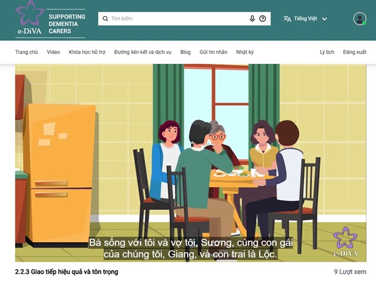Image resolution: width=376 pixels, height=281 pixels.
Task: Open the user profile avatar icon
Action: [360, 19]
